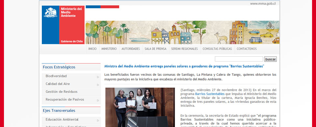Go to the CONTACTENOS page
This screenshot has width=316, height=127.
click(x=247, y=49)
